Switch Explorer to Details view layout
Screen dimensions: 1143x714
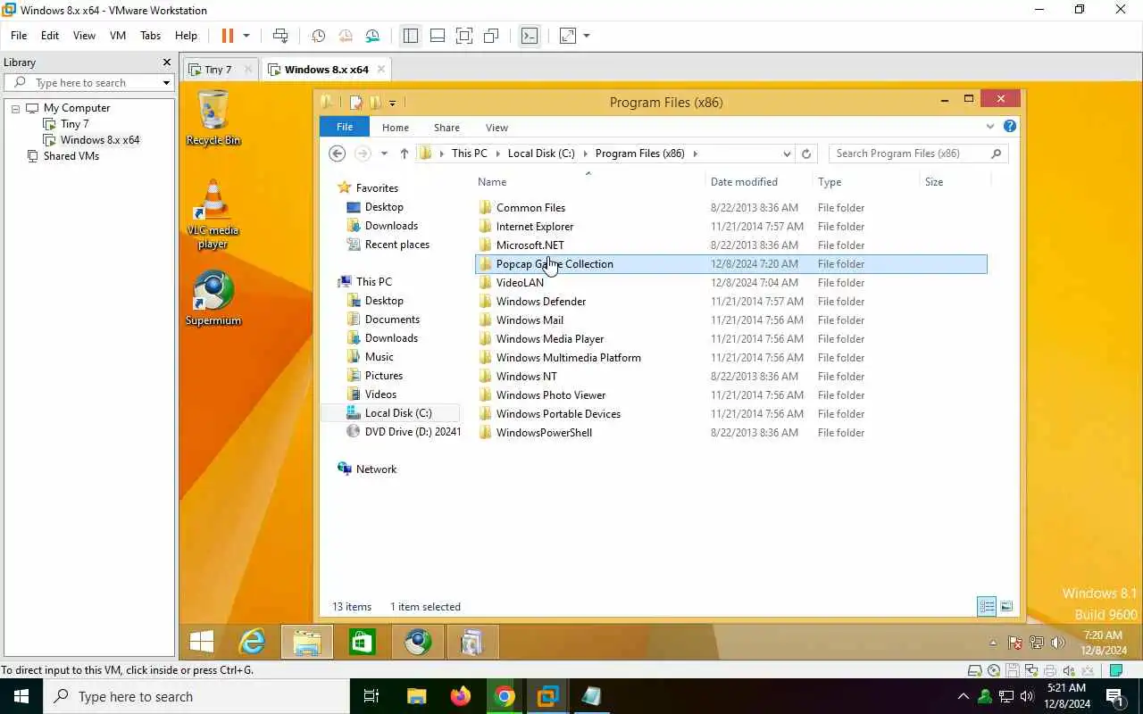coord(987,607)
